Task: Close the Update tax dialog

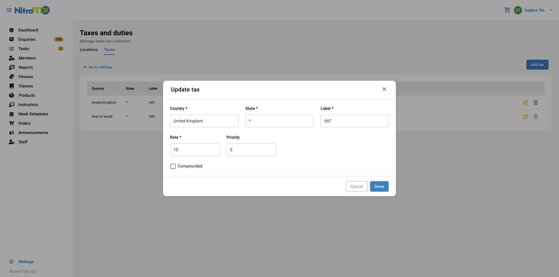Action: 384,89
